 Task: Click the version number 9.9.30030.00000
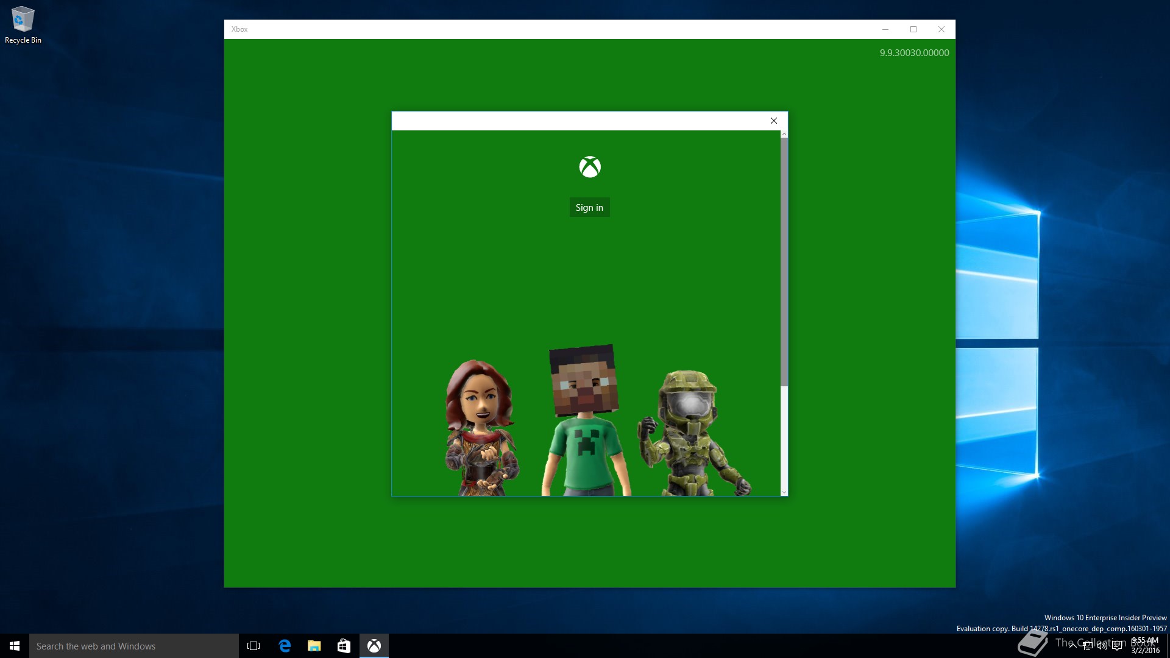point(914,53)
